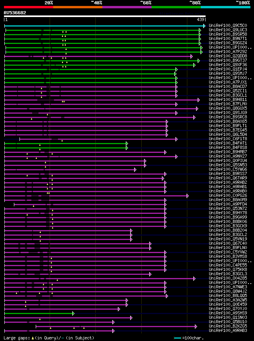Open hit UniRef100_A7P292

coord(228,52)
